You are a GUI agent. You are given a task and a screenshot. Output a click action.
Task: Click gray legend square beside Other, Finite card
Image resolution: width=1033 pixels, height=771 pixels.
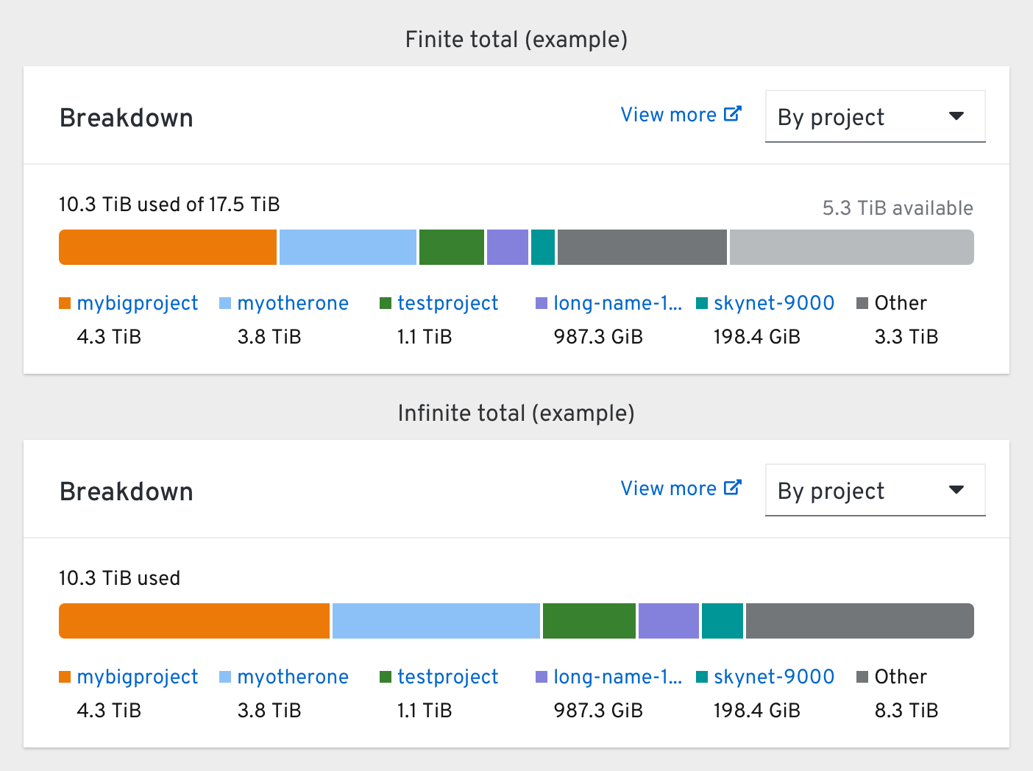(x=862, y=303)
